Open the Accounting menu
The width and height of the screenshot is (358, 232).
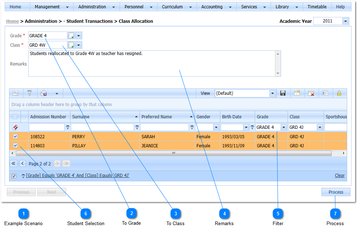click(x=216, y=7)
